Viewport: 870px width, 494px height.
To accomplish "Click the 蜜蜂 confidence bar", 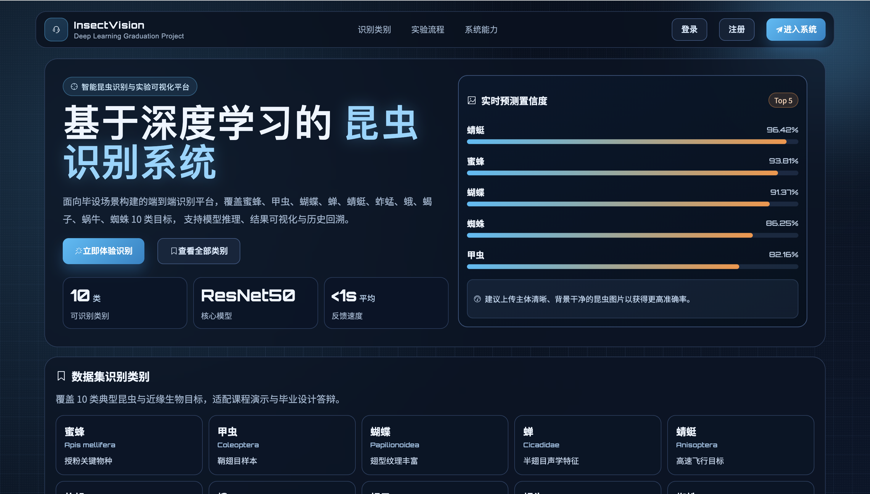I will click(x=632, y=173).
